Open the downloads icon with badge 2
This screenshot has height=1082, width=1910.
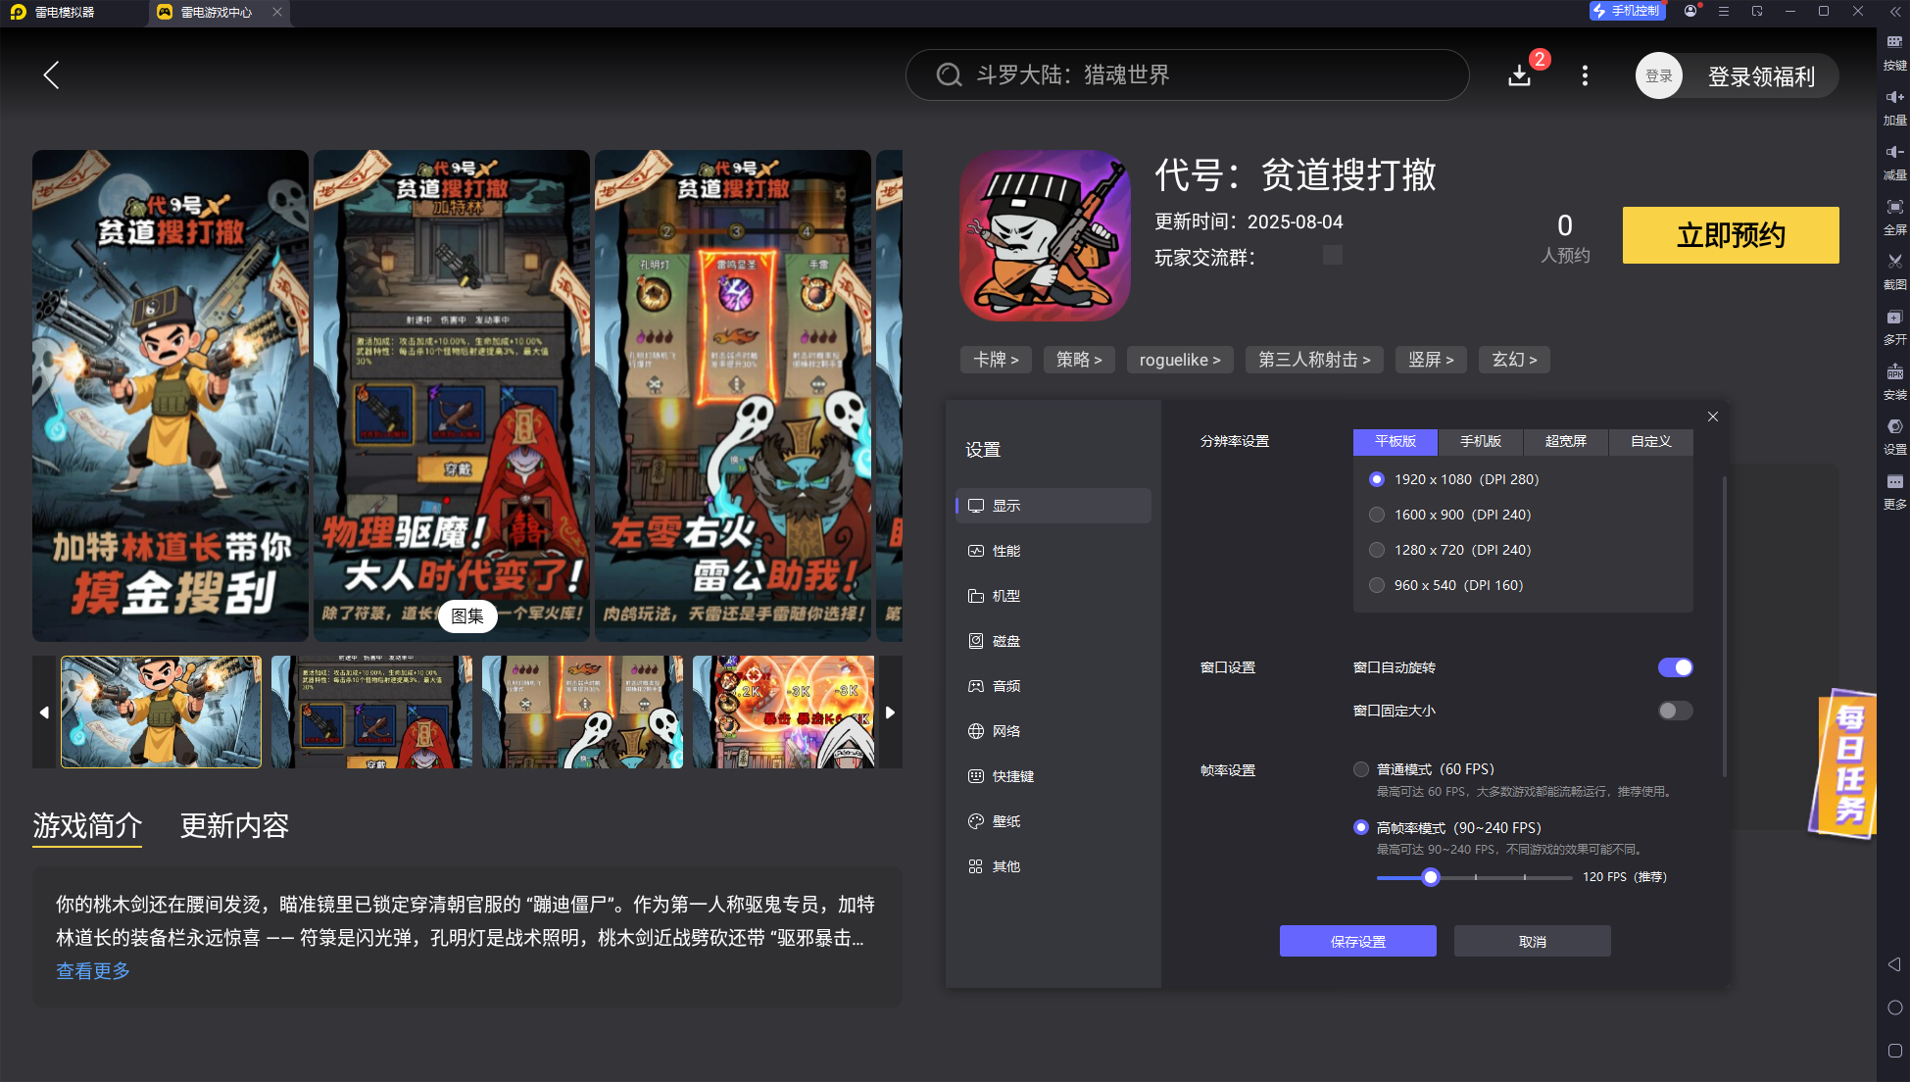1520,75
